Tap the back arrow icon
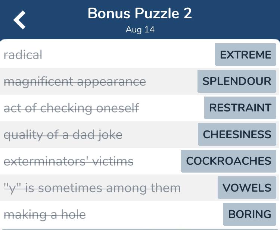 [20, 20]
